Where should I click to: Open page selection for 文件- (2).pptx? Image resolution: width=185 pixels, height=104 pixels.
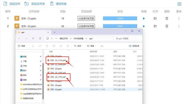[86, 26]
